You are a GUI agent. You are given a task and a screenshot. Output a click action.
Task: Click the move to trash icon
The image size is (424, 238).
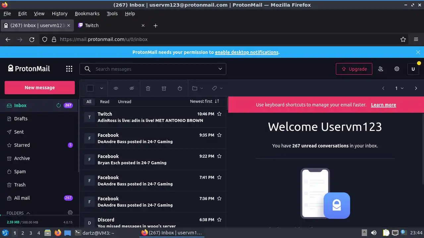148,88
